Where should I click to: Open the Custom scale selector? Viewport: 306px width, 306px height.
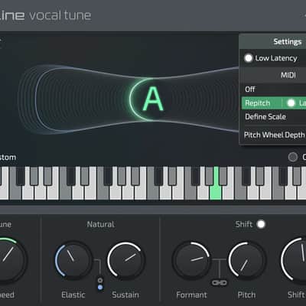[8, 157]
